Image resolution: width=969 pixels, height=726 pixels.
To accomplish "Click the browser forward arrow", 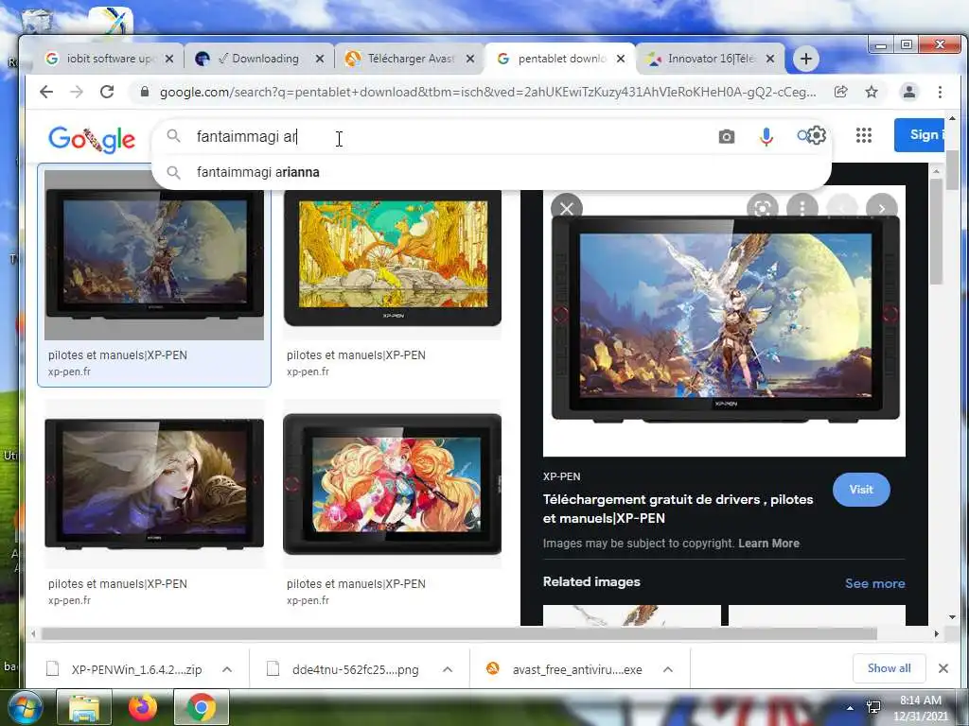I will (77, 92).
